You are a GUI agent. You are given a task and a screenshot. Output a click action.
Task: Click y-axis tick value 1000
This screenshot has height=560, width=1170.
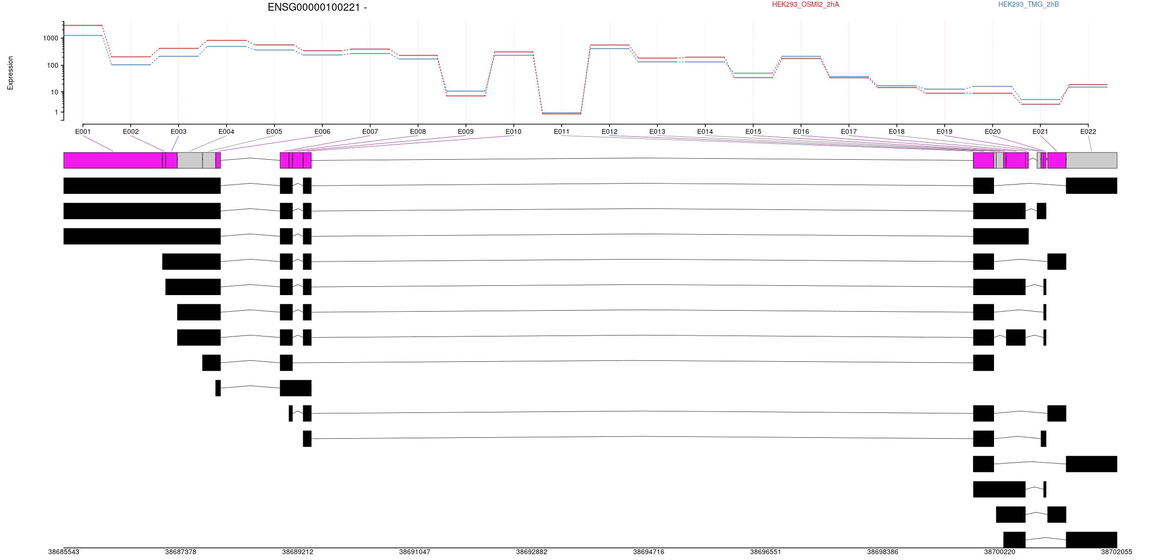pos(50,38)
